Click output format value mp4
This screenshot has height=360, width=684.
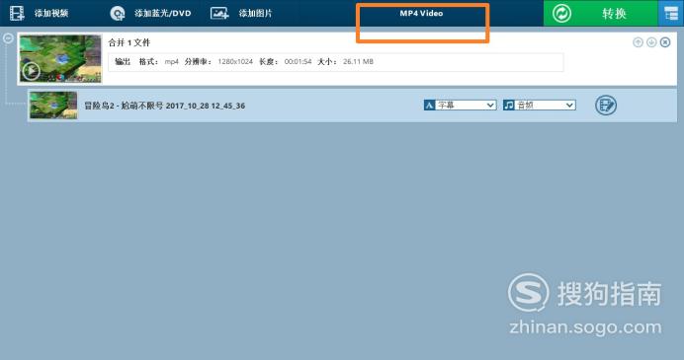171,62
